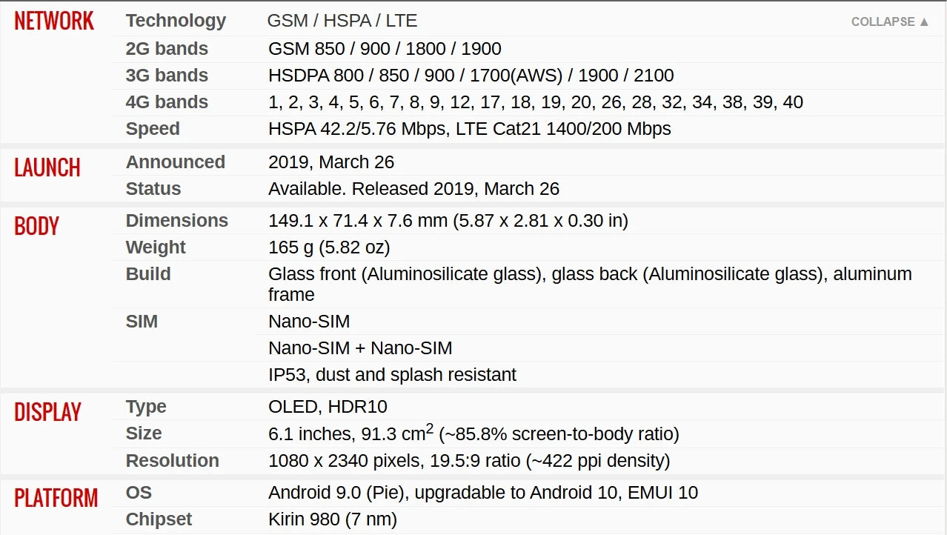The width and height of the screenshot is (947, 535).
Task: Select the Dimensions spec label
Action: [177, 220]
